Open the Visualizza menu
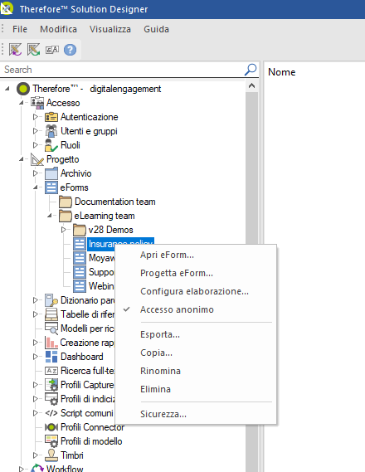Viewport: 365px width, 472px height. [110, 29]
